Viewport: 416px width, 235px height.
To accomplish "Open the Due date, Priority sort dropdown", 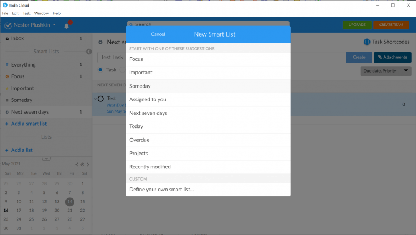I will (x=385, y=71).
